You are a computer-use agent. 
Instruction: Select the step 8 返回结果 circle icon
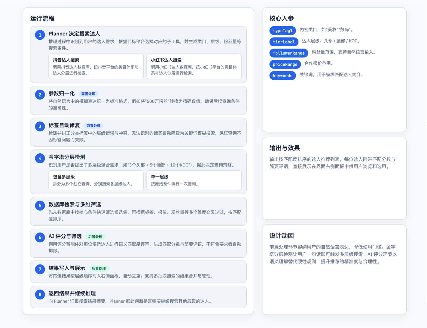coord(40,295)
